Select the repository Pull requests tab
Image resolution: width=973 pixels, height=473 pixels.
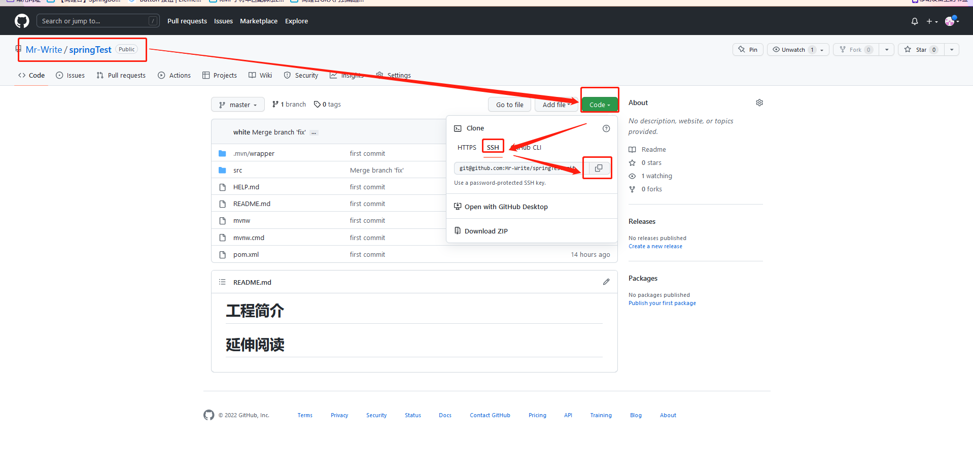[121, 76]
